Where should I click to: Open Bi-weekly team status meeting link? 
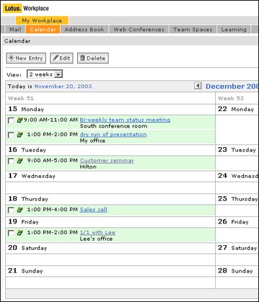[125, 120]
